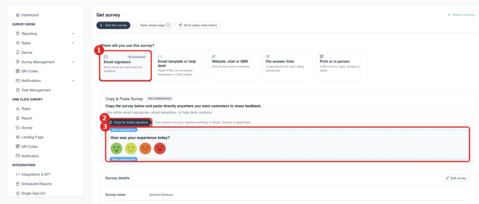Expand the Survey Kiosk Rates chevron
This screenshot has width=479, height=204.
tap(73, 43)
